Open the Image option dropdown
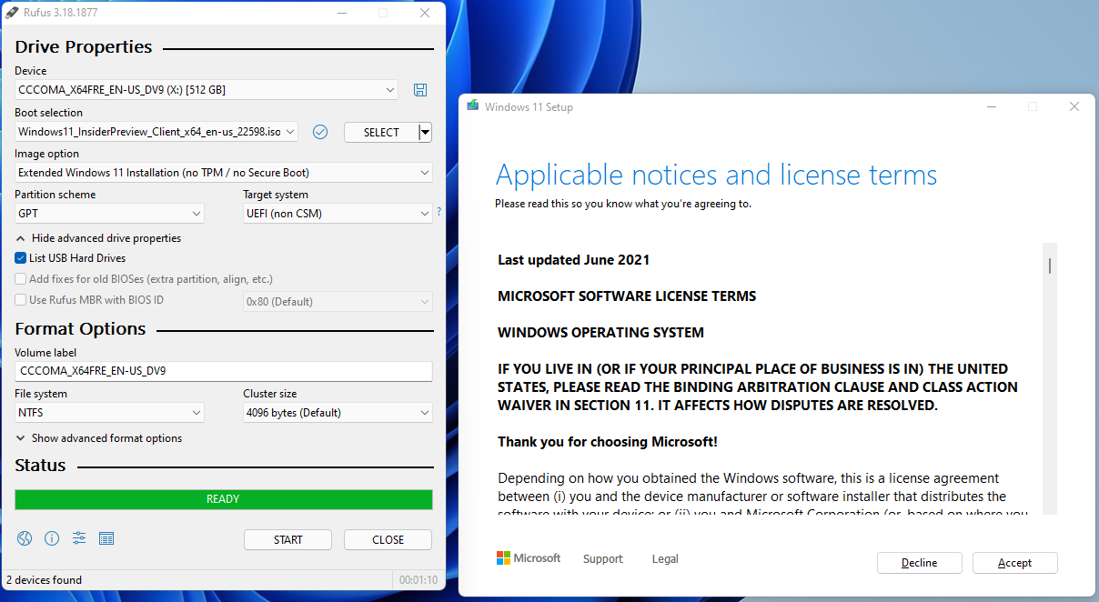 (224, 173)
